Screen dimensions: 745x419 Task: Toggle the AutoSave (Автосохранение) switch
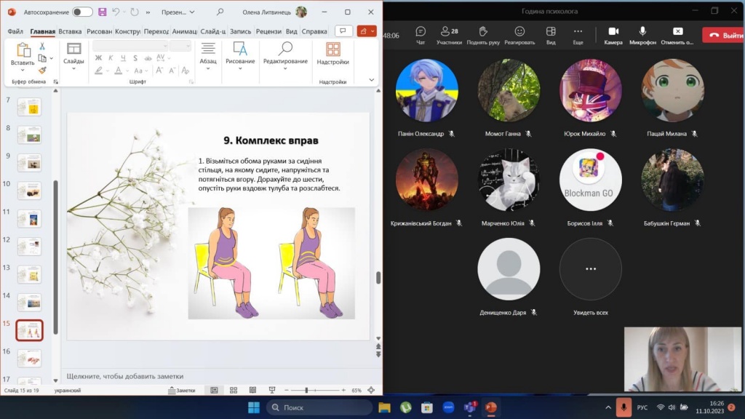(82, 12)
